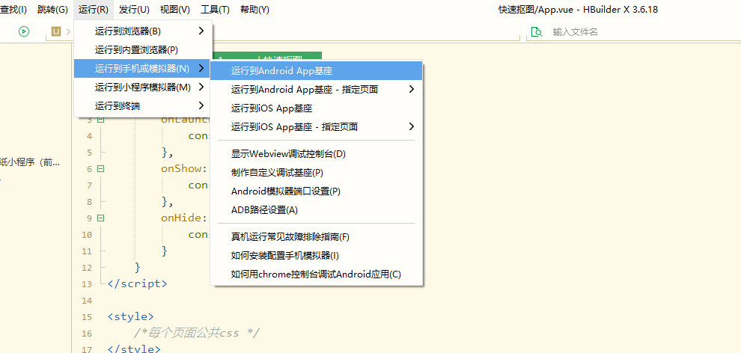Select Android模拟器端口设置(P)

click(316, 191)
